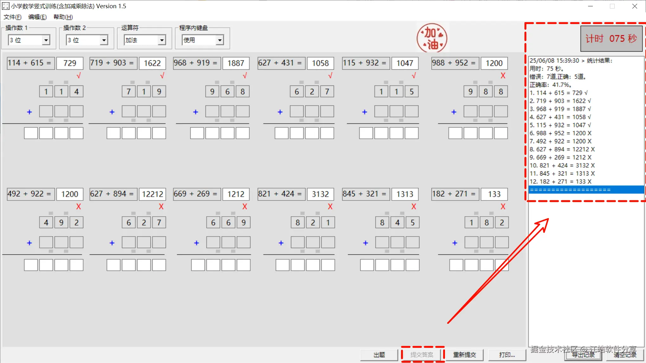646x363 pixels.
Task: Open the 程序内键盘 dropdown
Action: pyautogui.click(x=220, y=40)
